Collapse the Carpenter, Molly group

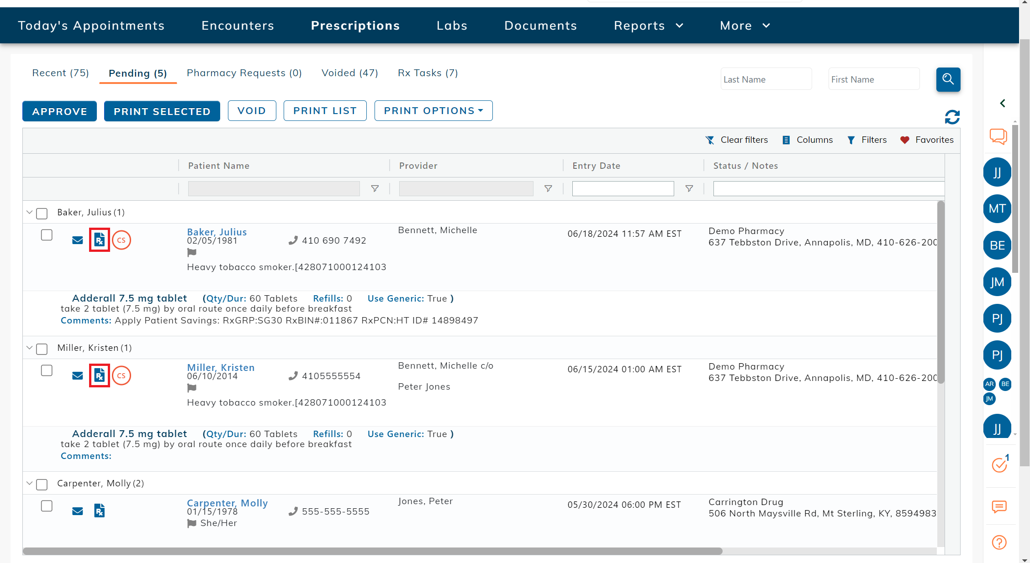pos(29,483)
